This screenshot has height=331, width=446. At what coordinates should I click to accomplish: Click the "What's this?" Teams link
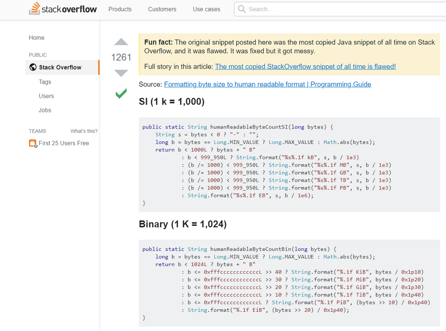click(84, 131)
